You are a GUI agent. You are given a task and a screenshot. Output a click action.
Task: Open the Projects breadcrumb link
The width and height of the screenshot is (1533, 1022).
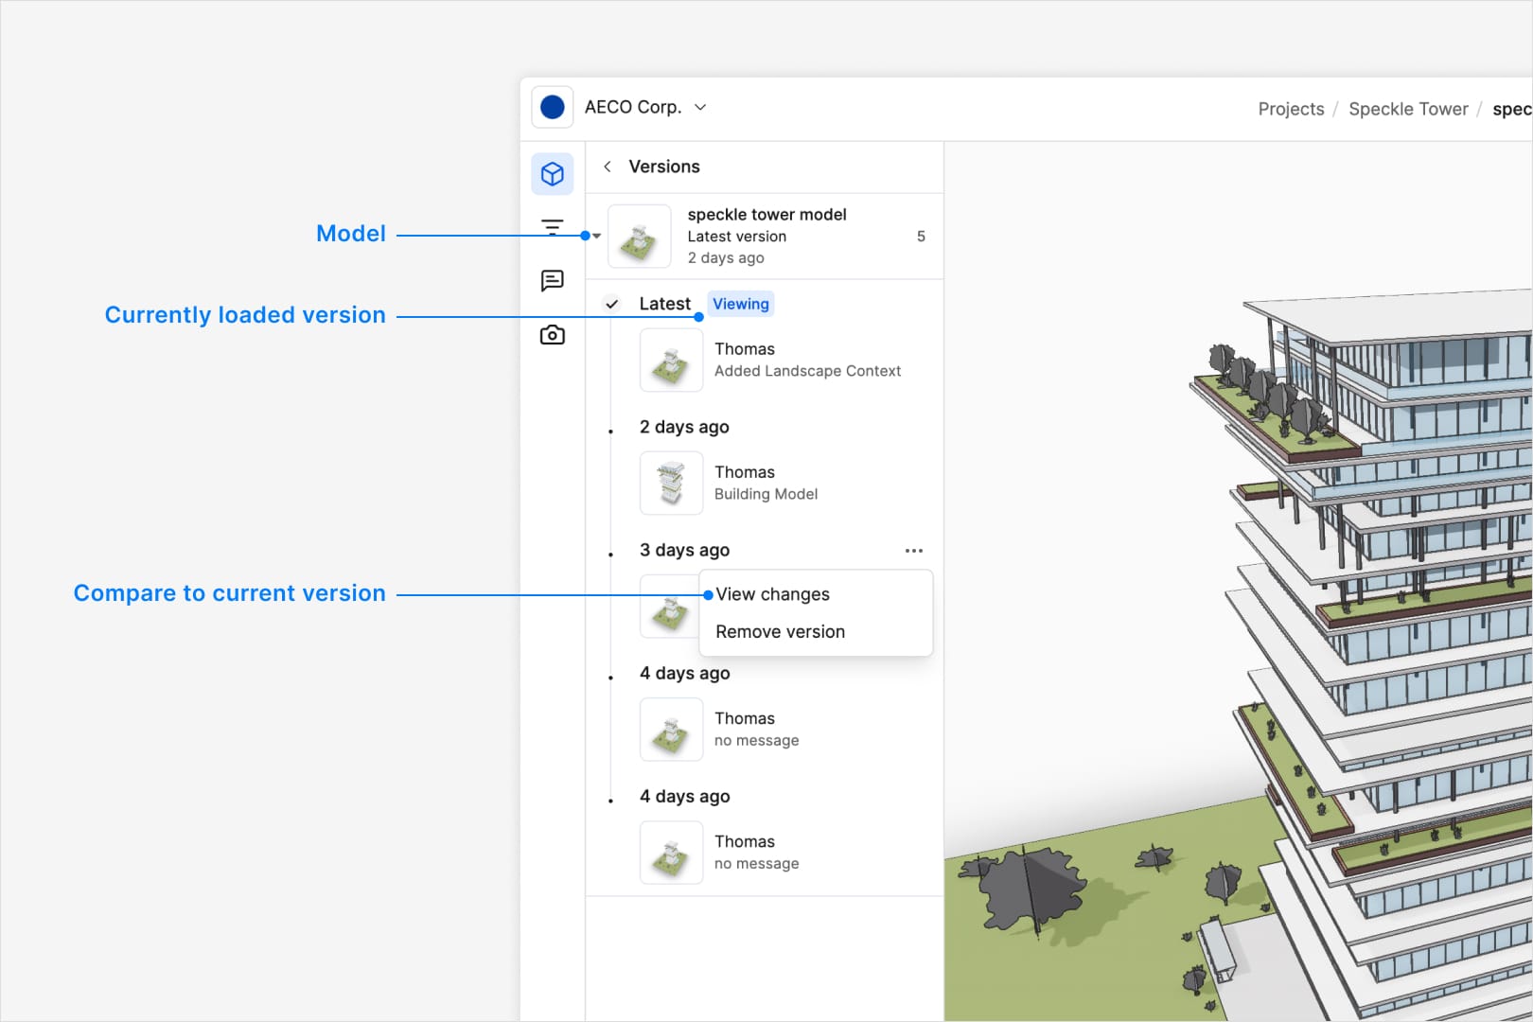1291,109
